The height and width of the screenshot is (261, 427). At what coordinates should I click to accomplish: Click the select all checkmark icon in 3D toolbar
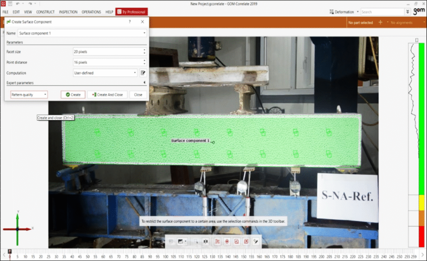pos(236,241)
